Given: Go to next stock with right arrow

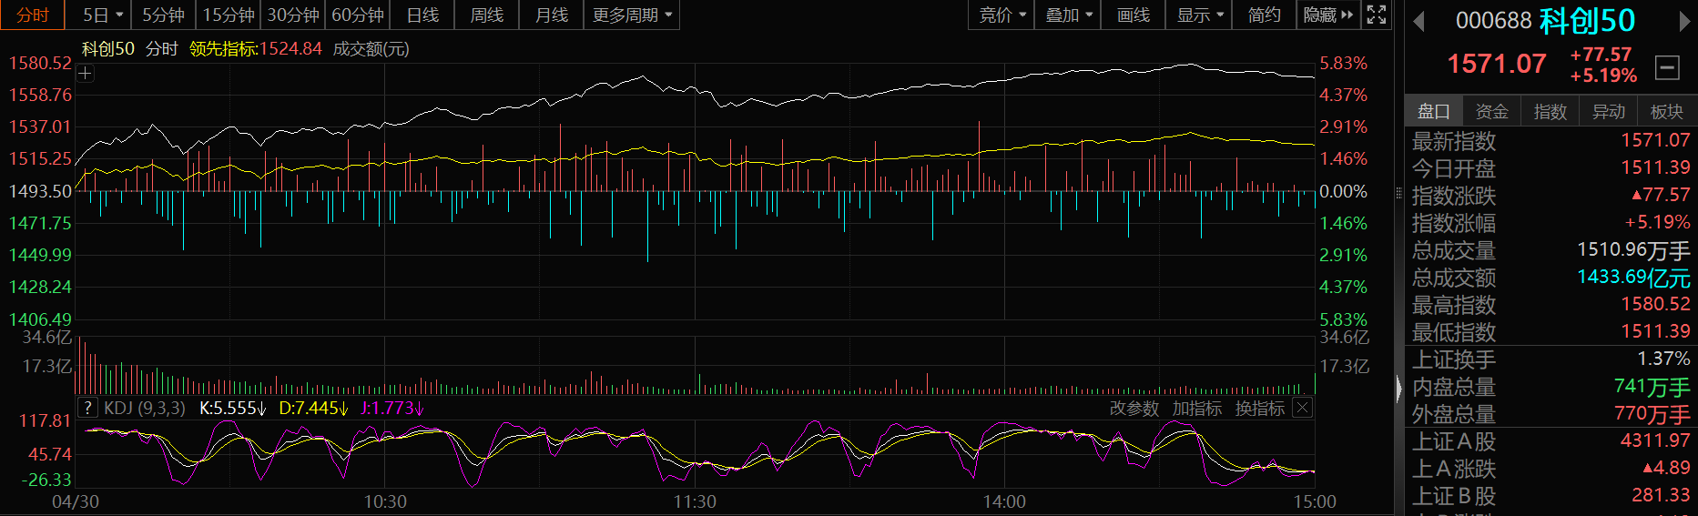Looking at the screenshot, I should 1685,21.
